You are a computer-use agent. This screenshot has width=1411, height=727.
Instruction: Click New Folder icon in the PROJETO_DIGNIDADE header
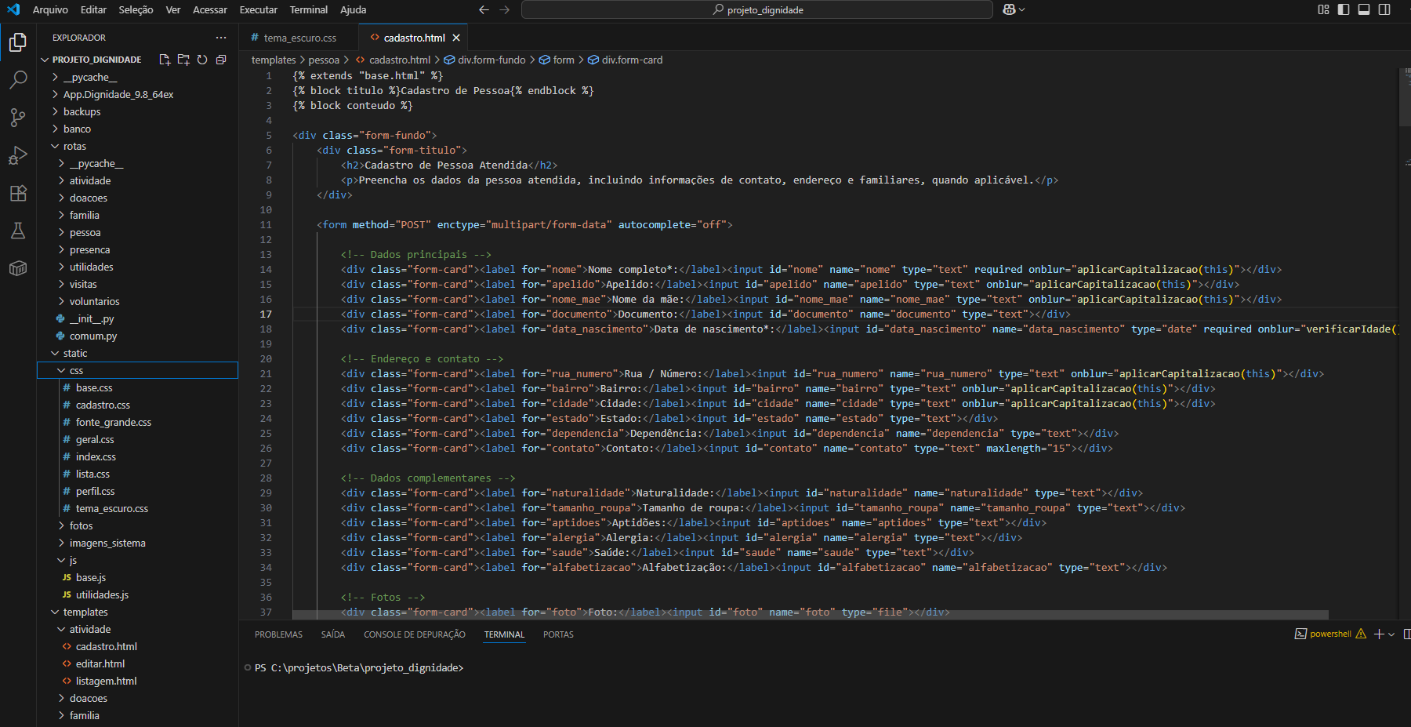[183, 60]
